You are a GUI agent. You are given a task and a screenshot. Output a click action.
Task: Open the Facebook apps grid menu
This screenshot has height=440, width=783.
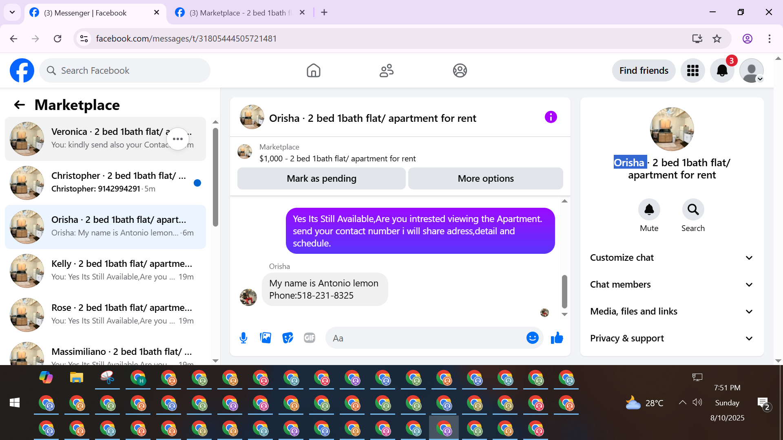pyautogui.click(x=692, y=70)
